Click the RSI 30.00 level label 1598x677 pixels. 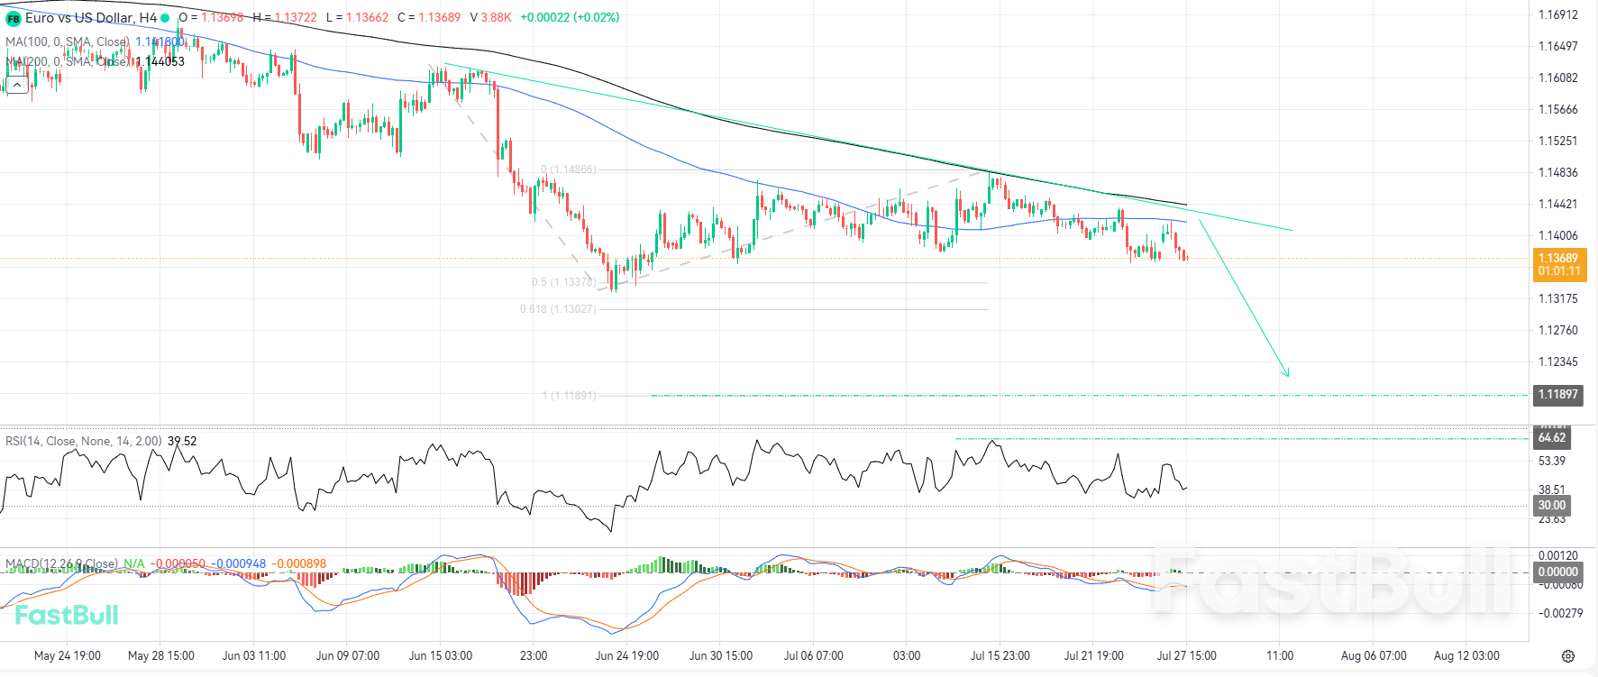1552,505
